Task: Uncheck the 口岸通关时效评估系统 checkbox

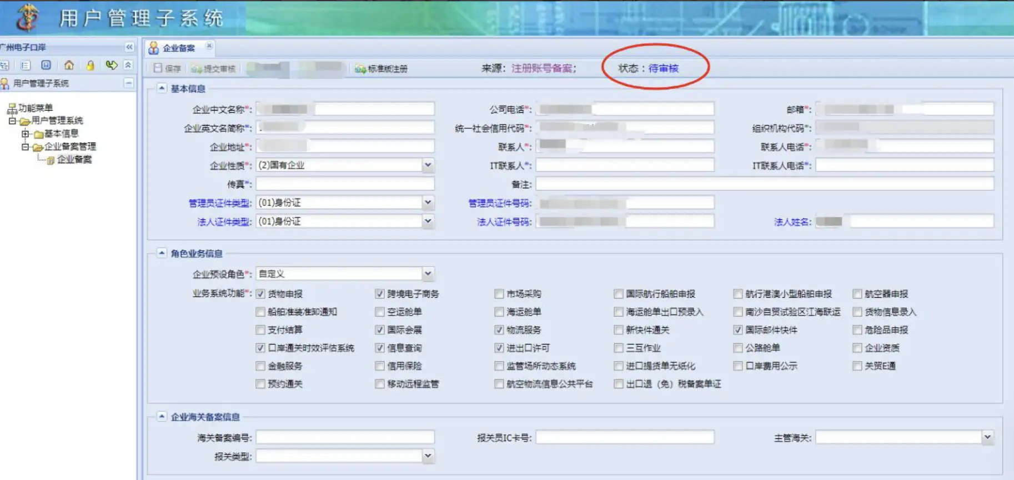Action: pyautogui.click(x=260, y=348)
